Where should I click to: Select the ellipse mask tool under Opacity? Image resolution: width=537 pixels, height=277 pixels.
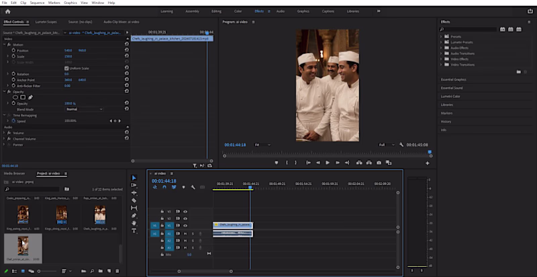pyautogui.click(x=15, y=97)
